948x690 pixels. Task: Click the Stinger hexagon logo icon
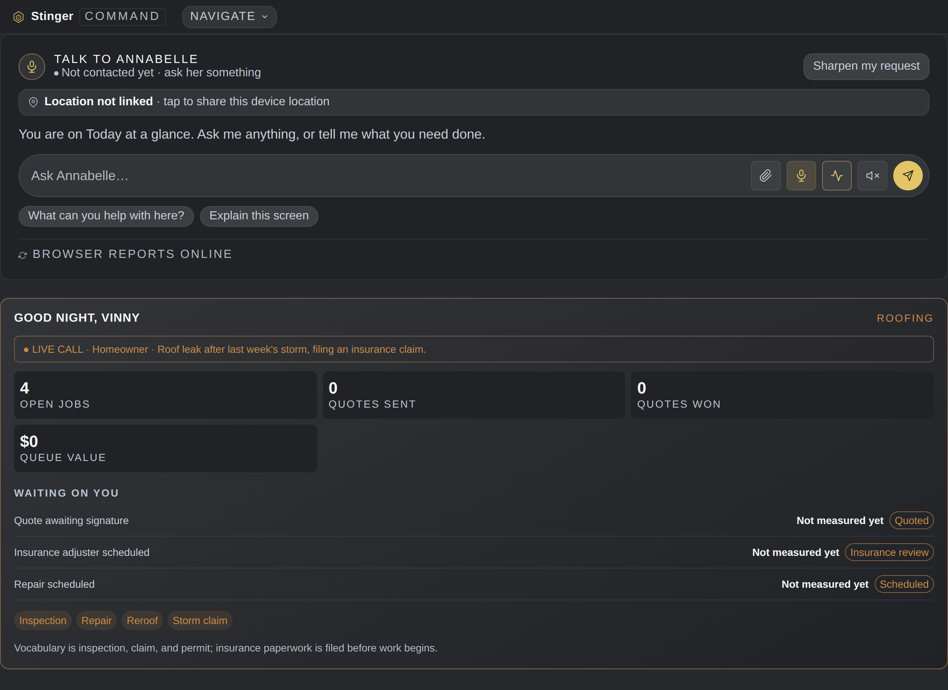tap(19, 17)
